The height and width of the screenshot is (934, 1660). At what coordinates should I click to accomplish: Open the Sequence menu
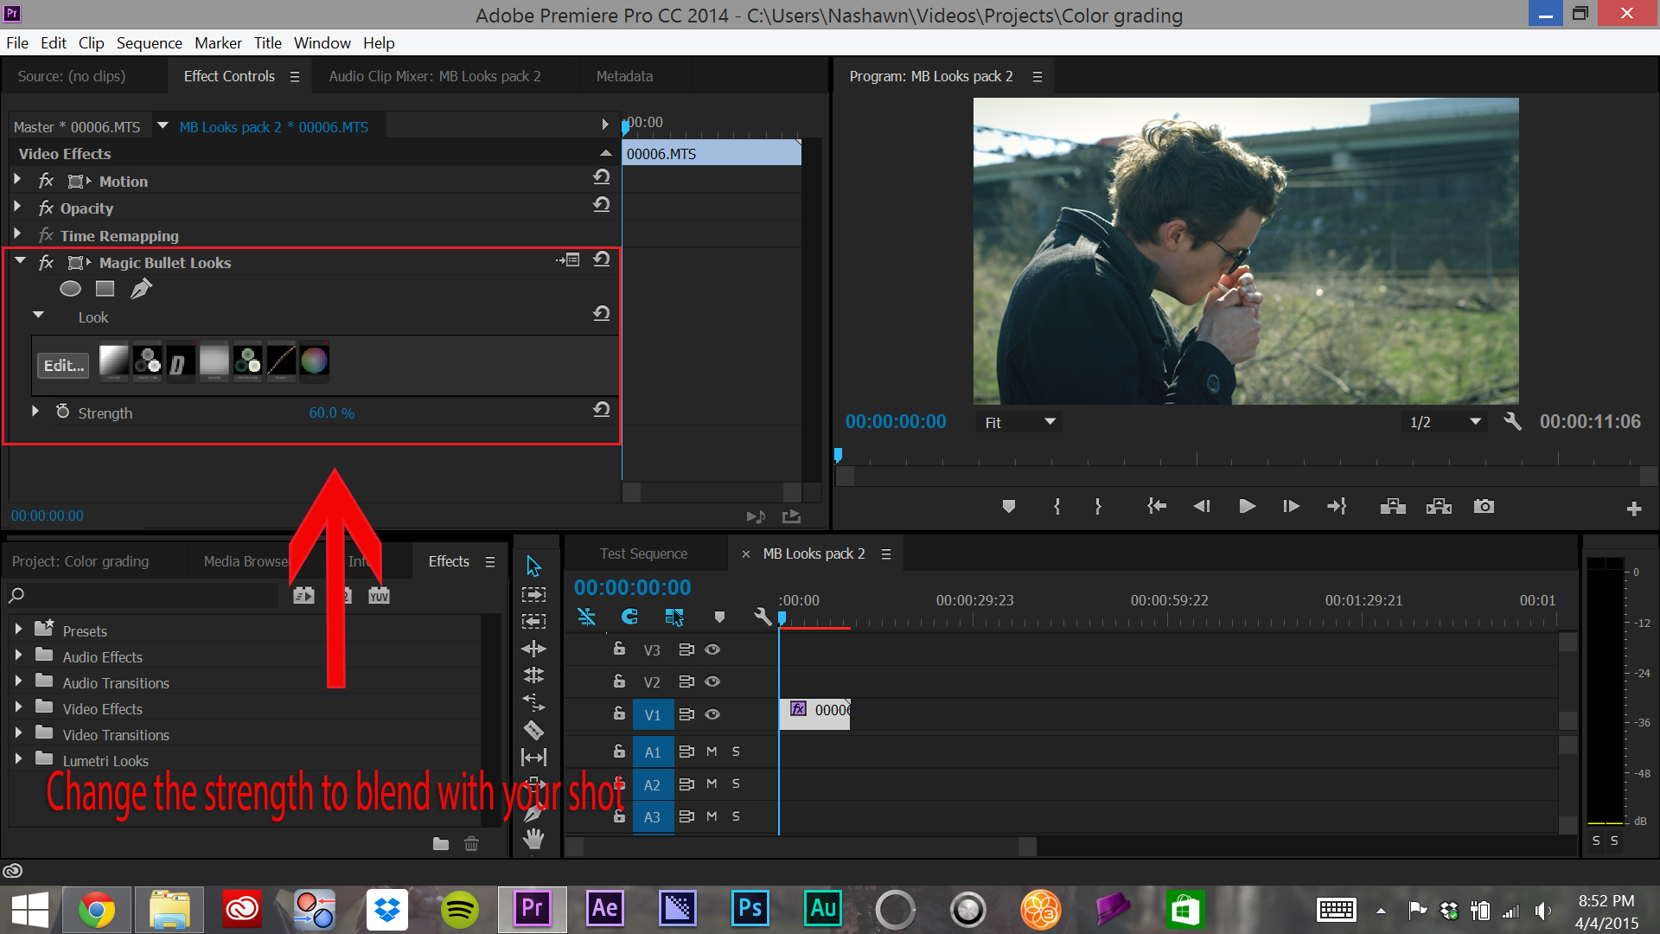pyautogui.click(x=149, y=43)
